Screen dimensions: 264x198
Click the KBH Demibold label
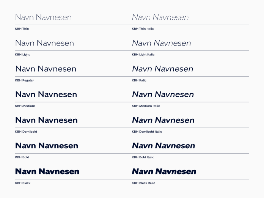tap(26, 132)
